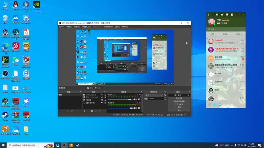The height and width of the screenshot is (148, 264).
Task: Open the Docks menu in OBS
Action: (86, 27)
